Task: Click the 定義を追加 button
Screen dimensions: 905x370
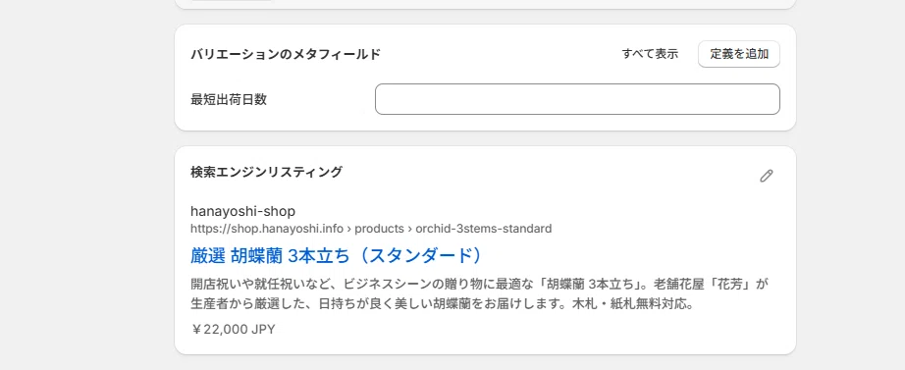Action: coord(739,54)
